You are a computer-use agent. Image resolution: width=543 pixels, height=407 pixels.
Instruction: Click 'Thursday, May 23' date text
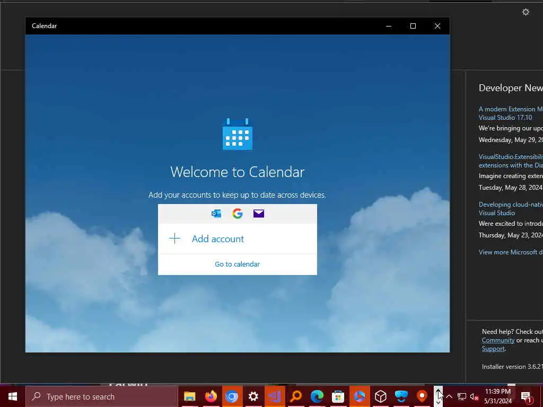[x=511, y=235]
